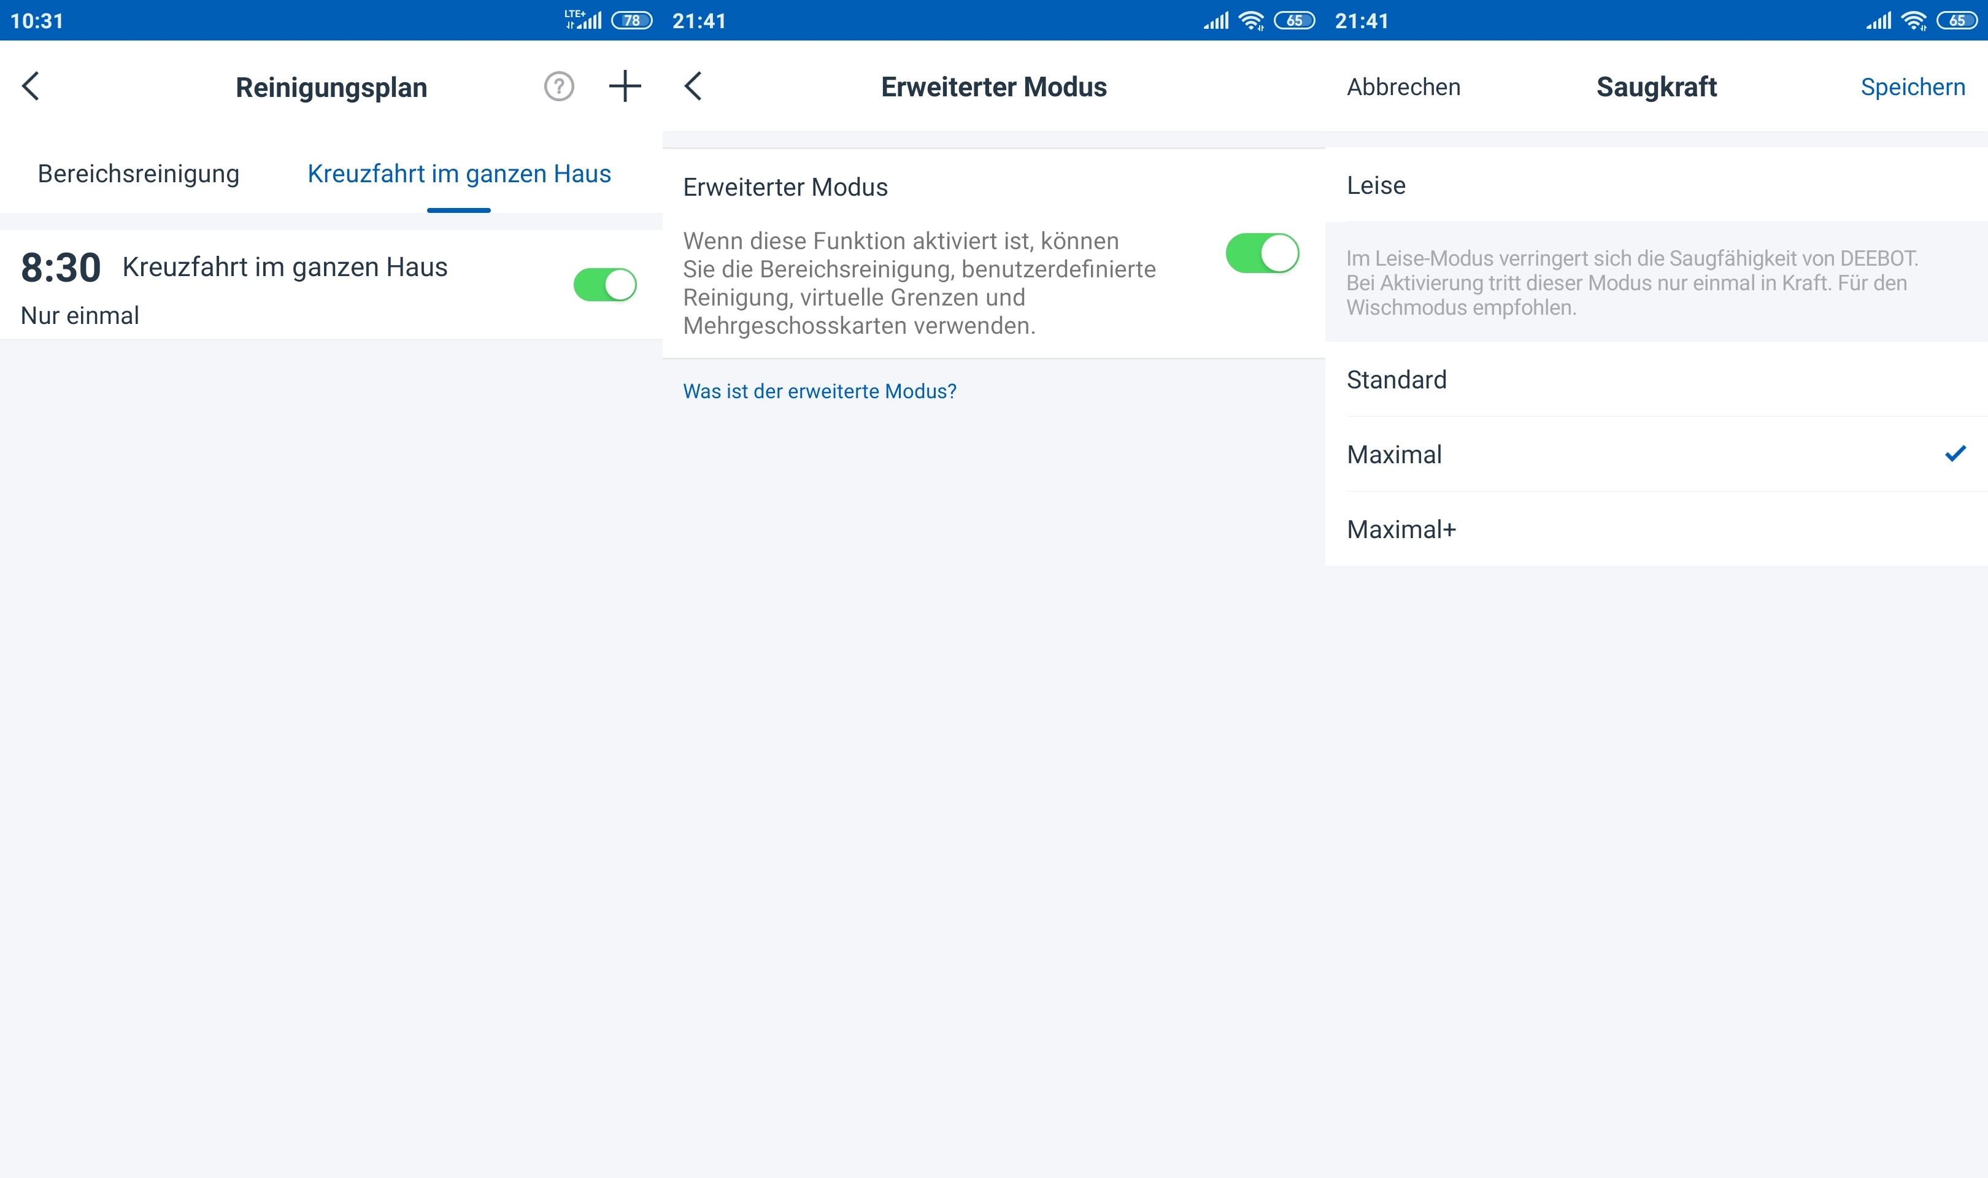Select the Maximal+ suction option

click(x=1656, y=529)
